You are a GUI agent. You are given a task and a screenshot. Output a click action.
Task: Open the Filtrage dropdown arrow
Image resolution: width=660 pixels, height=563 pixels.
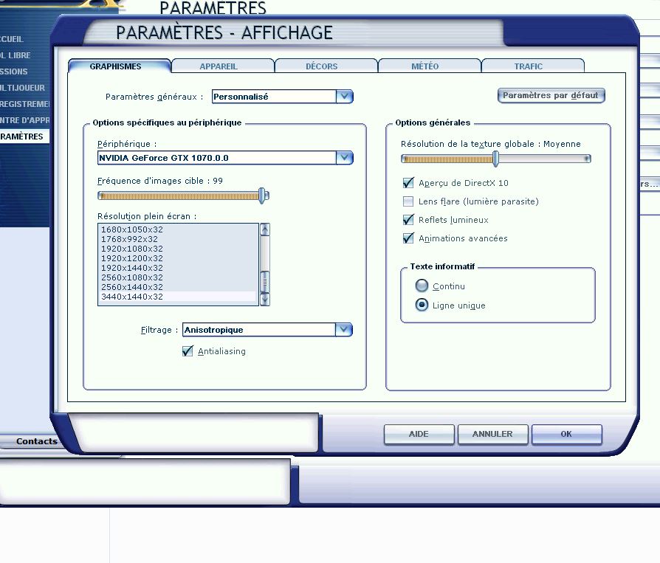coord(344,330)
